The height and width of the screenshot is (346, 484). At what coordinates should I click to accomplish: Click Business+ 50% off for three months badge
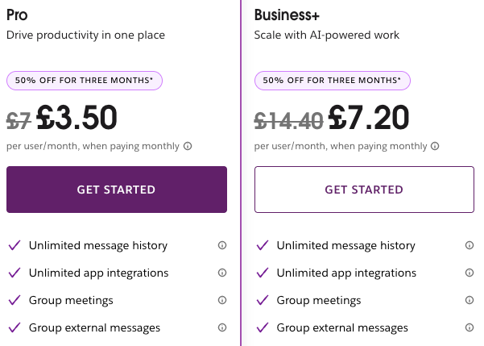(x=333, y=81)
